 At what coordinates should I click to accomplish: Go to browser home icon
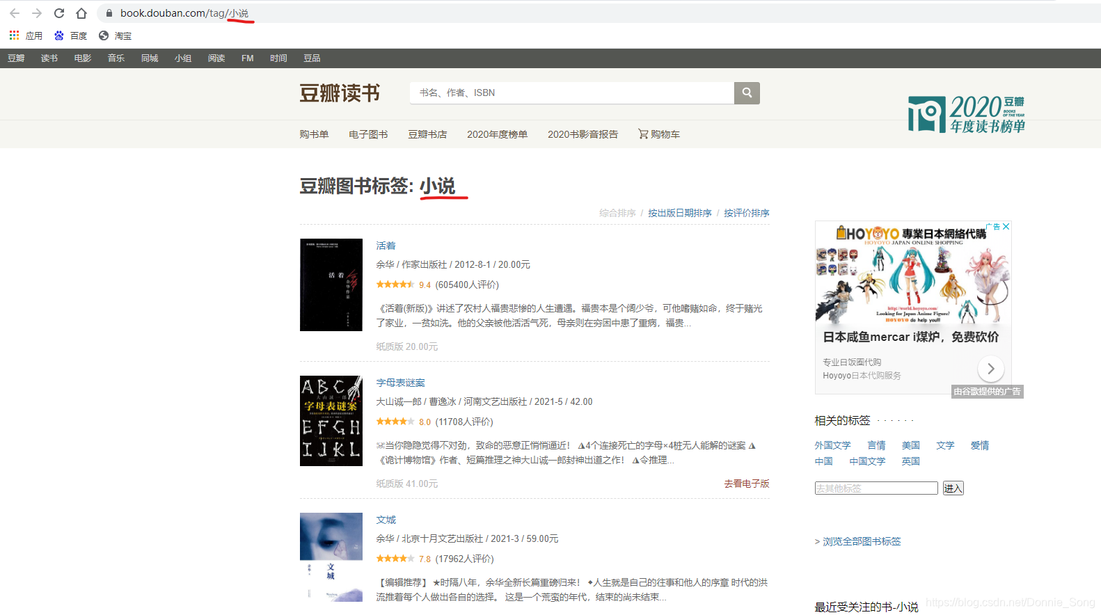(81, 13)
